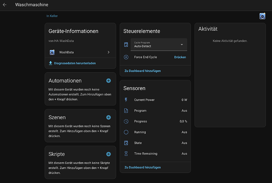Go back using the arrow icon
The height and width of the screenshot is (183, 272).
pyautogui.click(x=5, y=5)
